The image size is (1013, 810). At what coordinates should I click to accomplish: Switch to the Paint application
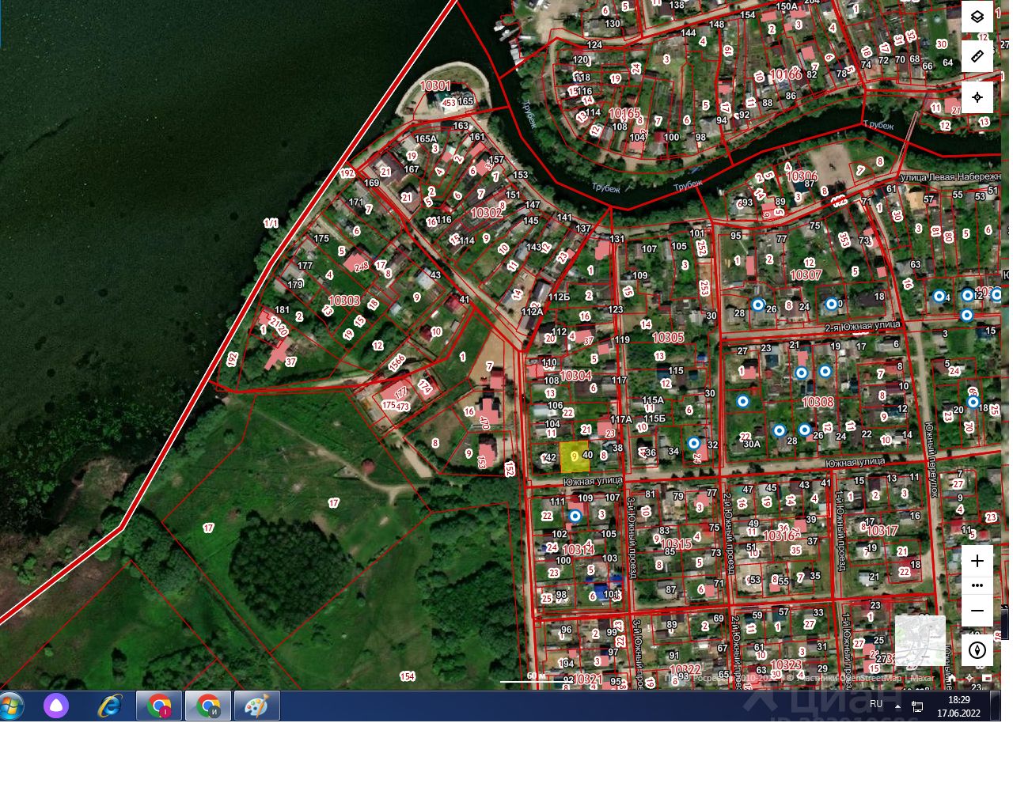(256, 706)
